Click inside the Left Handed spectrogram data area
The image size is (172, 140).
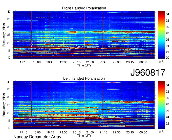(84, 105)
